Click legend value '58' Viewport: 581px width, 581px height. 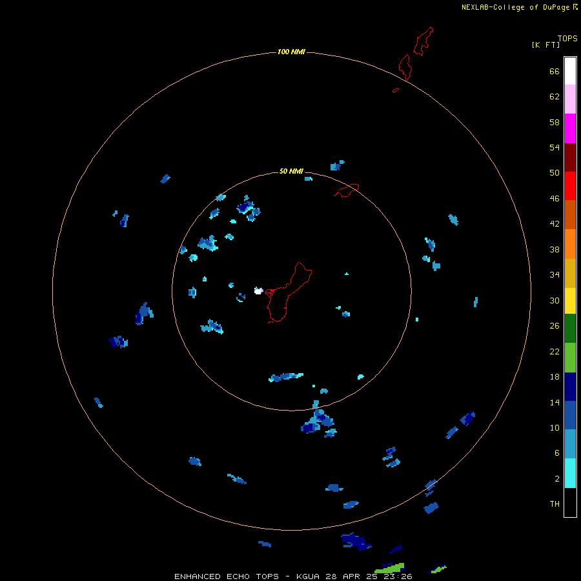555,122
